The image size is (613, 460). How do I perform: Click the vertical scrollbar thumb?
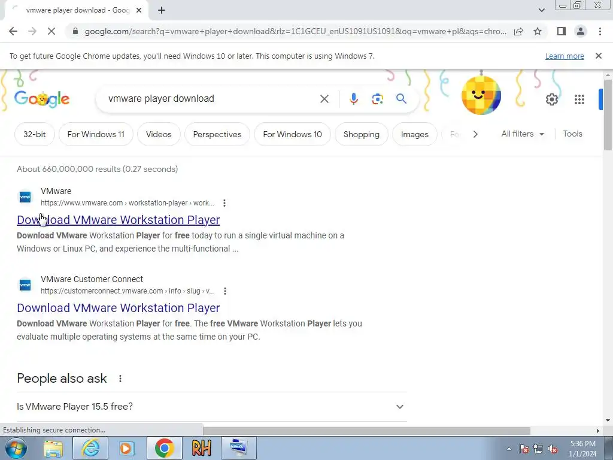[607, 114]
